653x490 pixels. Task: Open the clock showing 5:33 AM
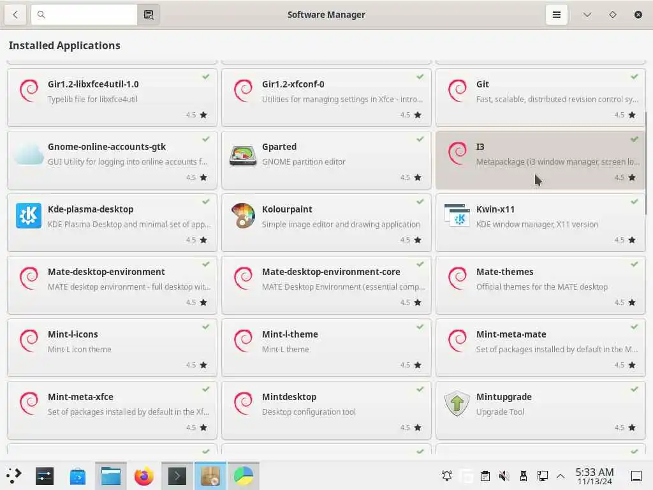[x=594, y=476]
